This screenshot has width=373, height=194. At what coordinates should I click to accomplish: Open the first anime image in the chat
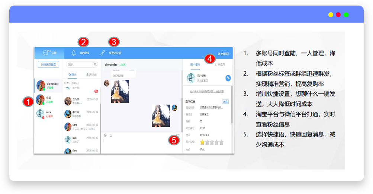(120, 91)
